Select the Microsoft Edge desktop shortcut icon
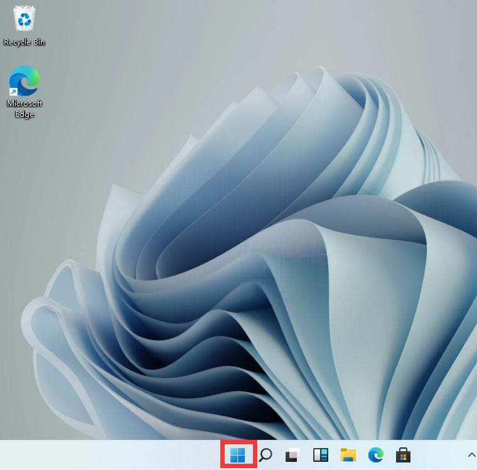 24,82
